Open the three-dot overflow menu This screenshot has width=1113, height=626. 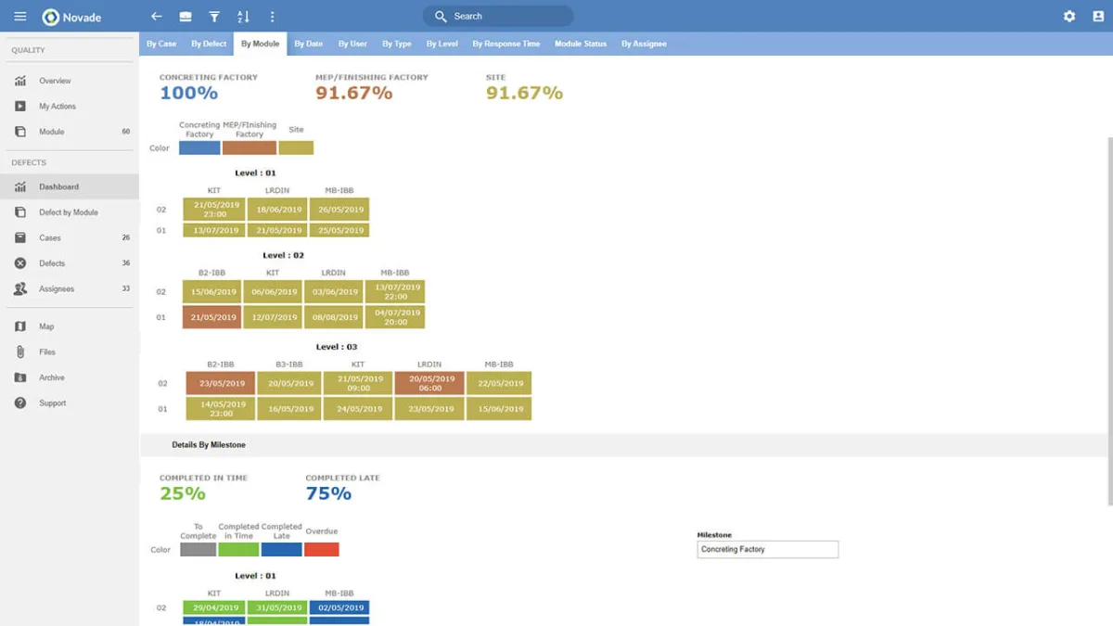pyautogui.click(x=272, y=16)
